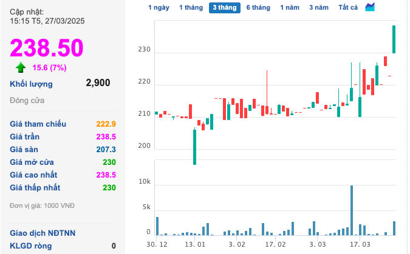This screenshot has width=410, height=254.
Task: Select the 1 tháng chart range
Action: tap(190, 7)
